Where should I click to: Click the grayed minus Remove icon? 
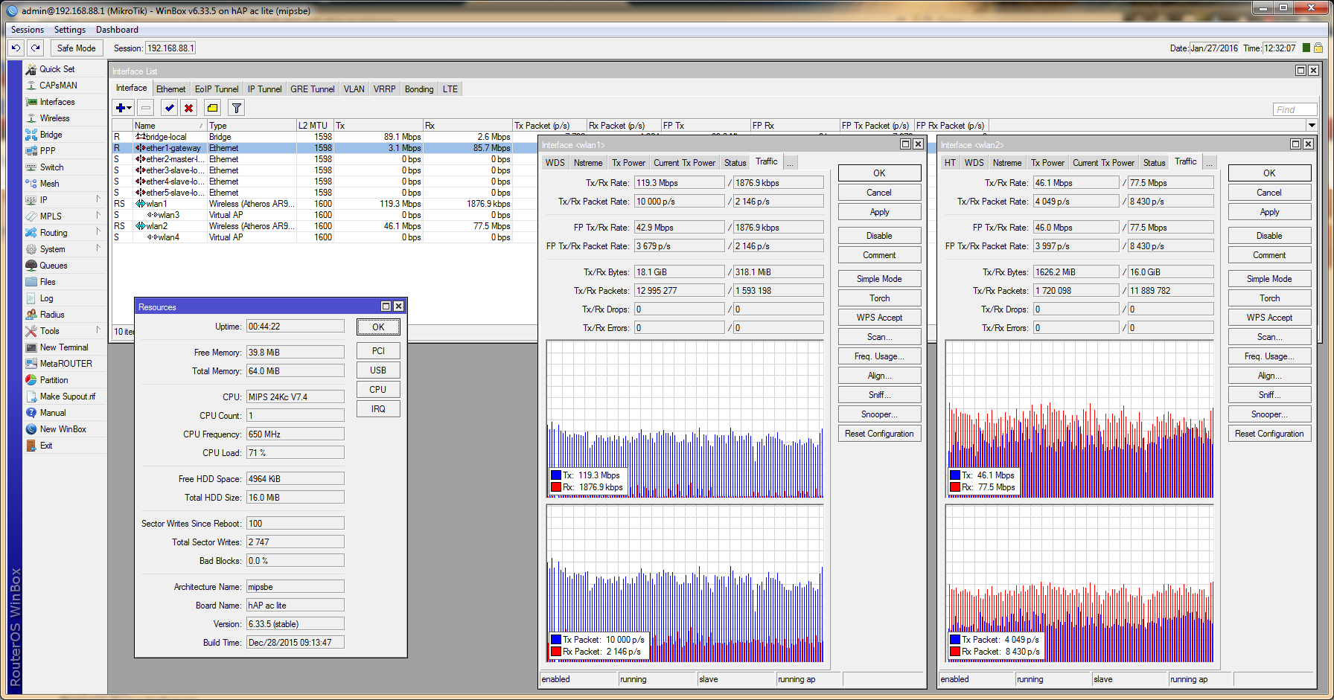click(x=146, y=108)
